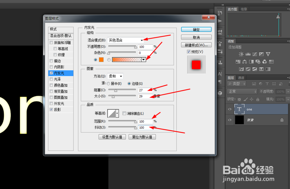This screenshot has width=290, height=189.
Task: Open the gradient picker dropdown arrow
Action: pos(144,60)
